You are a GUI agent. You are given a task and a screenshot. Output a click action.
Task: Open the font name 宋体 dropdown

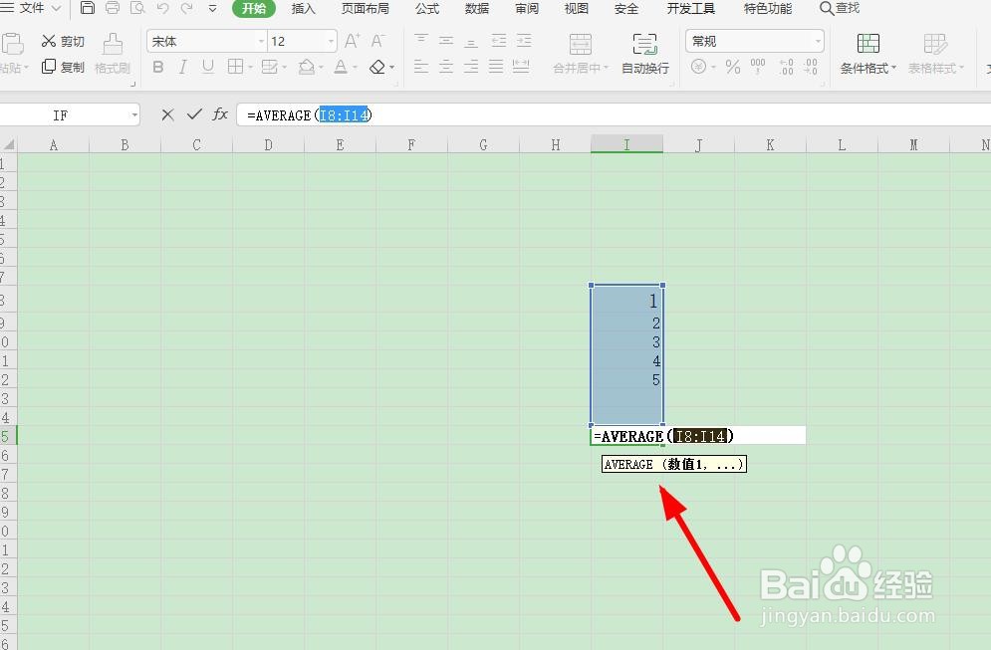tap(261, 42)
